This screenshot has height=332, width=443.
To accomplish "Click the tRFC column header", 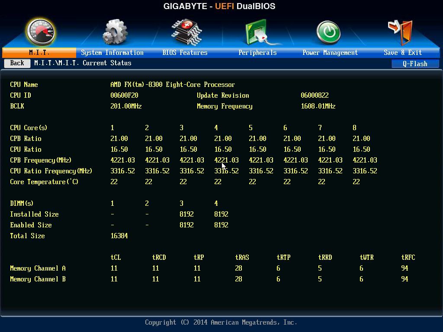I will pyautogui.click(x=408, y=258).
